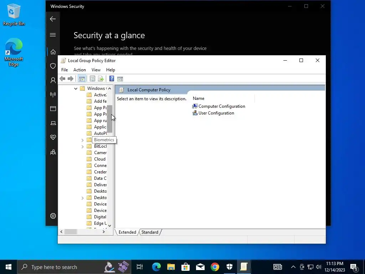The image size is (365, 274).
Task: Open Device security laptop icon in sidebar
Action: click(53, 123)
